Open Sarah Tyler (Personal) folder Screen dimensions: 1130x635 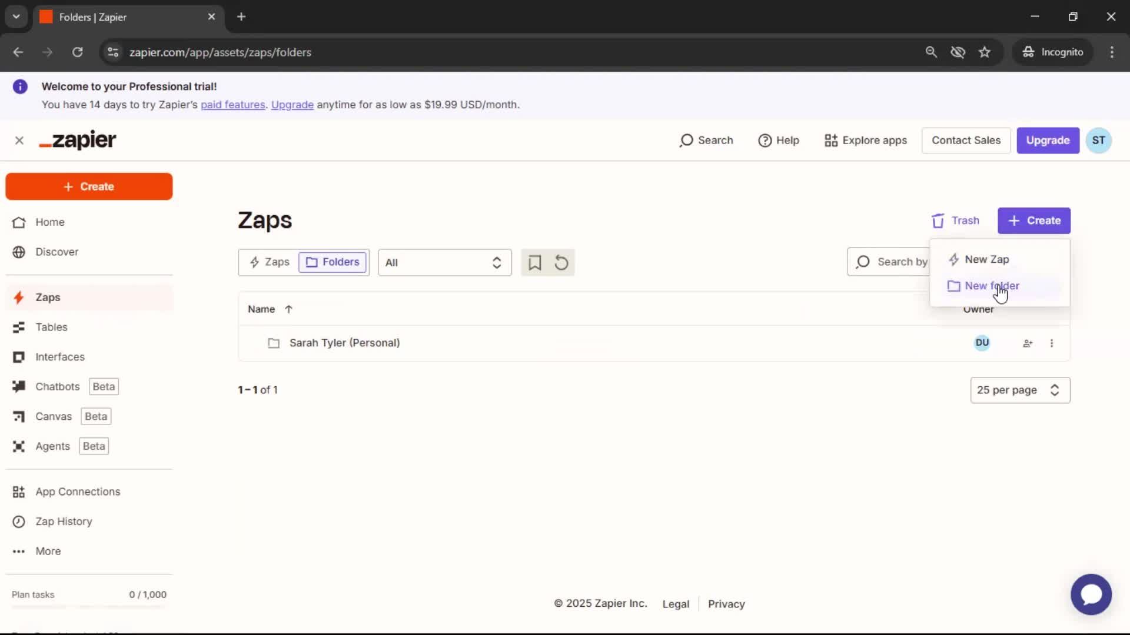coord(344,343)
